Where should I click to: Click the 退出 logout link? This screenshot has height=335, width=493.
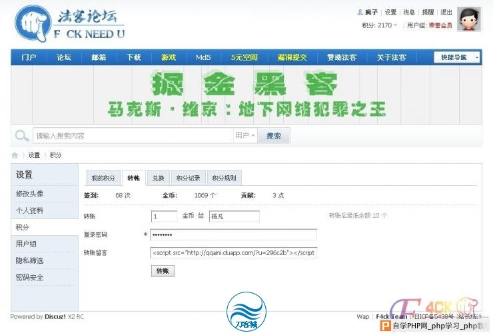(446, 12)
